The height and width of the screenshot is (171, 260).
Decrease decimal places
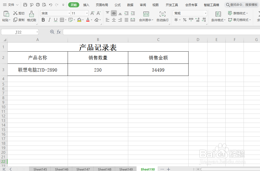tap(204, 20)
